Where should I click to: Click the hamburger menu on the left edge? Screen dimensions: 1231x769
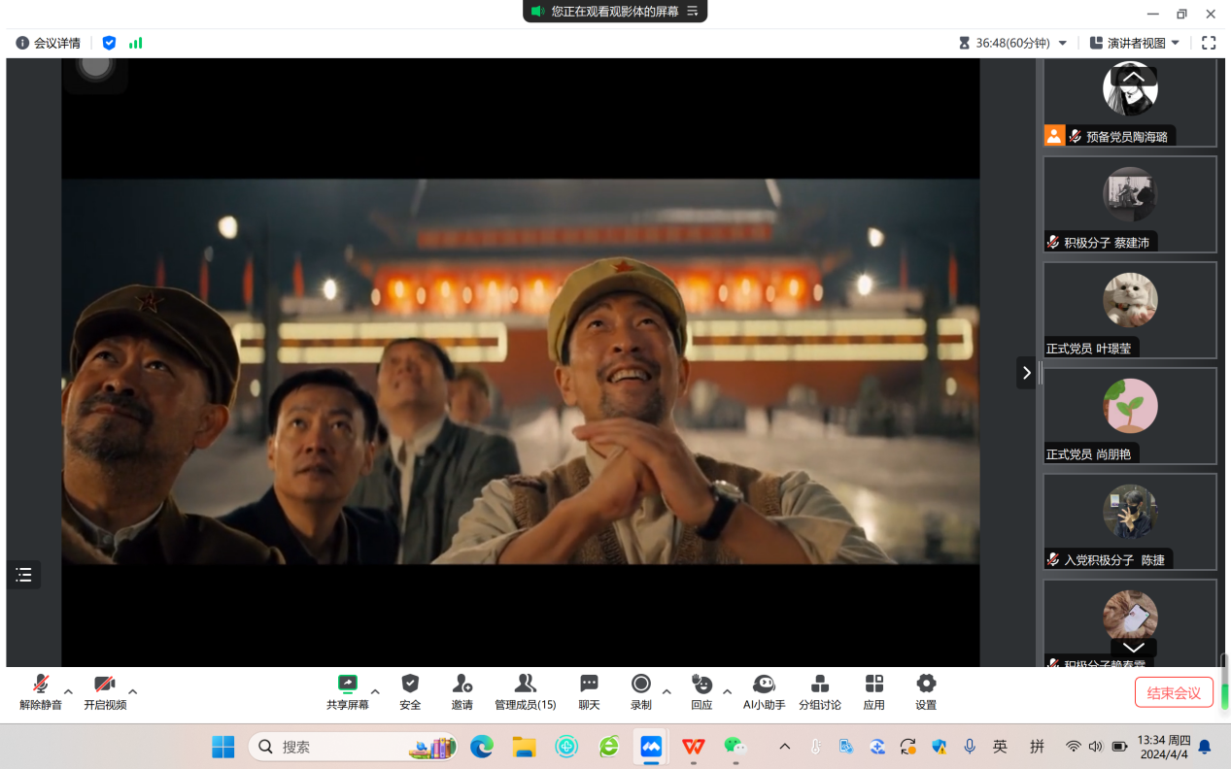pos(23,575)
